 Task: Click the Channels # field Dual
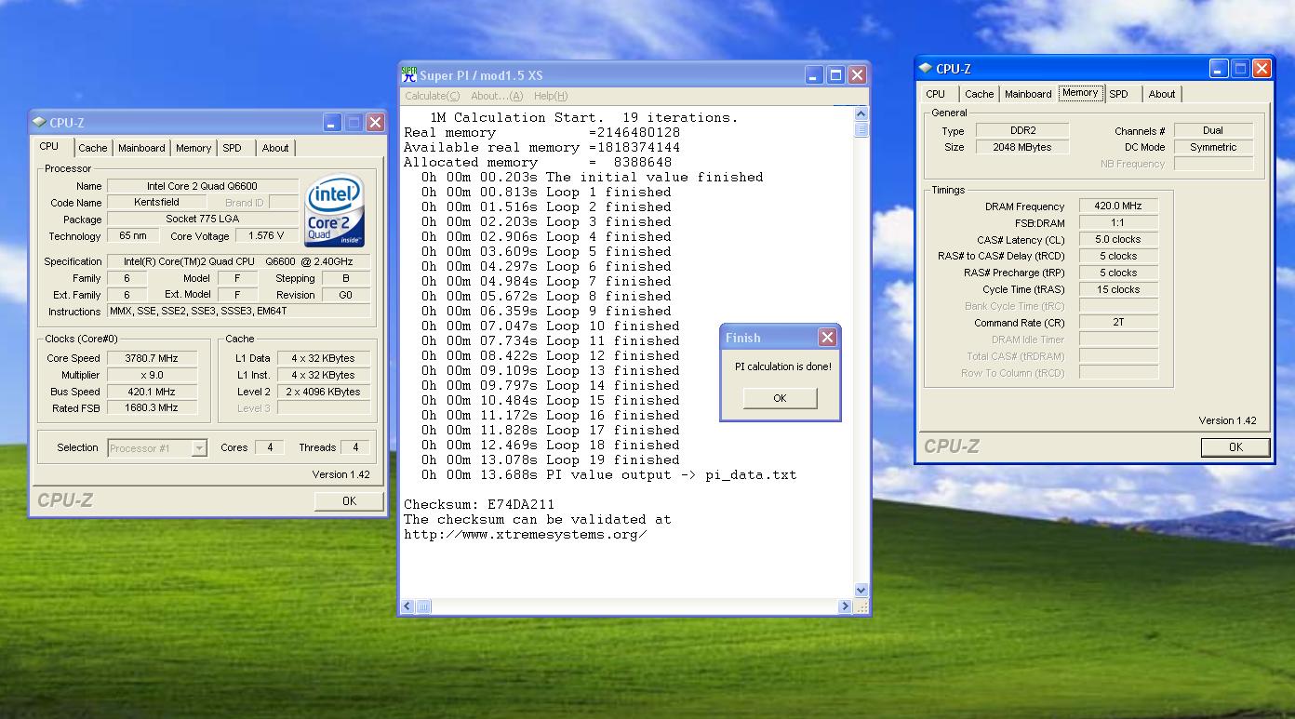(1213, 130)
